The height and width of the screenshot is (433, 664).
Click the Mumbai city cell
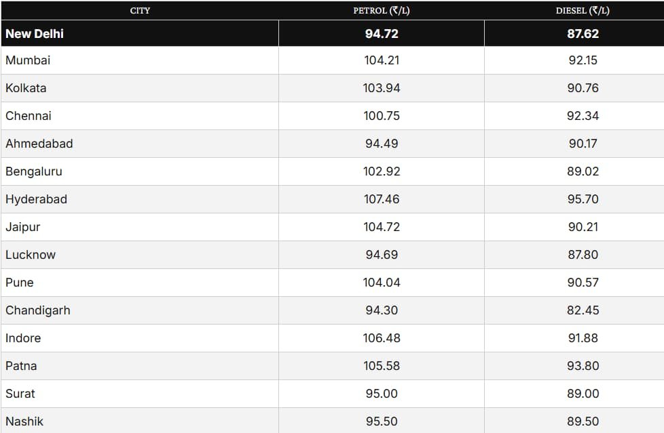pyautogui.click(x=28, y=60)
